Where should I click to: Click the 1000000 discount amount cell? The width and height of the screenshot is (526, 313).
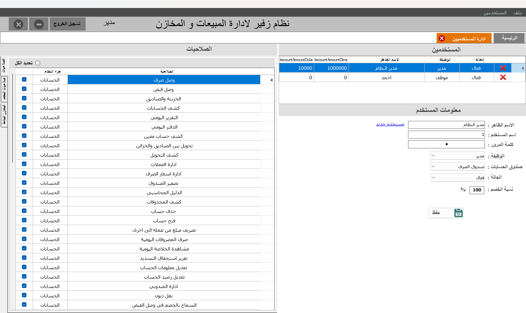(331, 68)
